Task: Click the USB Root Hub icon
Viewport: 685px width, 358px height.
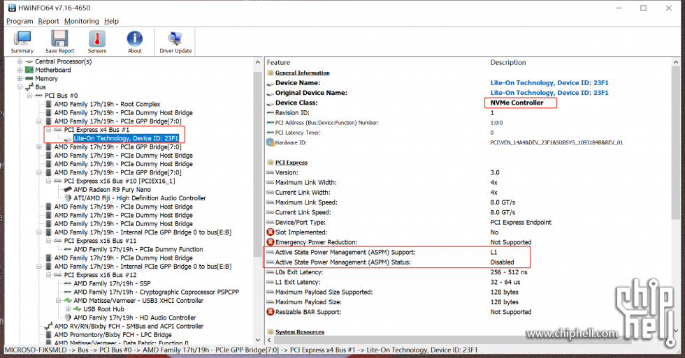Action: [78, 309]
